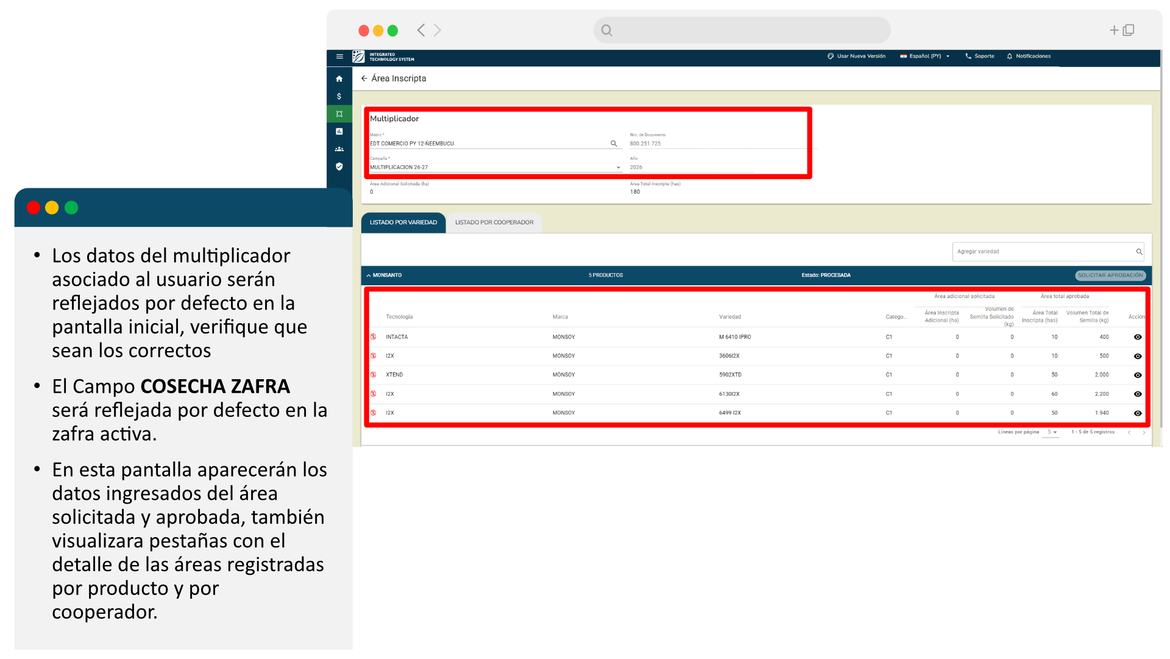Viewport: 1170px width, 659px height.
Task: Go to next page of table records
Action: [1144, 433]
